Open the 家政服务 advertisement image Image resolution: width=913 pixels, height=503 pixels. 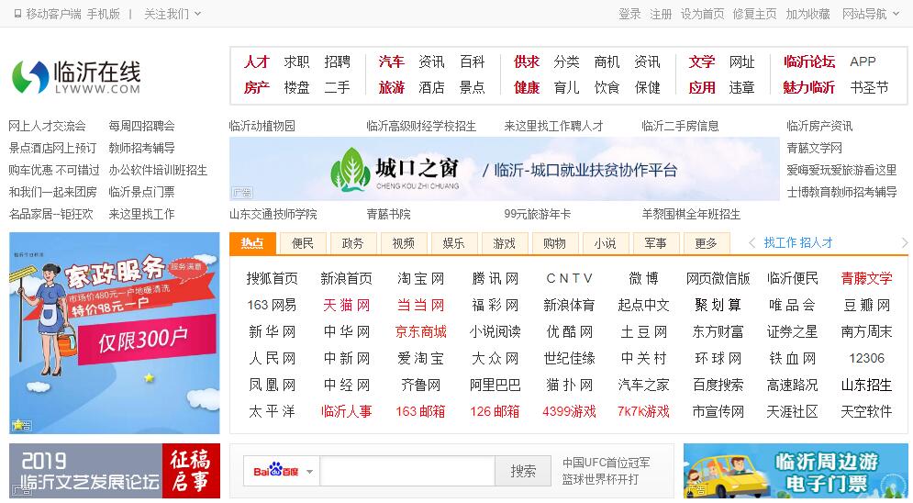point(115,333)
